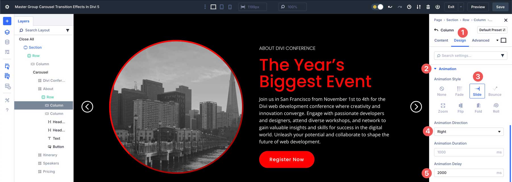Open the help question mark icon
512x182 pixels.
coord(7,110)
